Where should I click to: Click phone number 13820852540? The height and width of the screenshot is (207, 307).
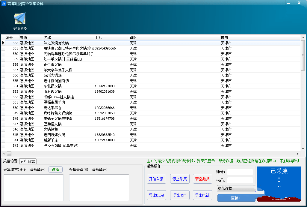click(x=105, y=135)
